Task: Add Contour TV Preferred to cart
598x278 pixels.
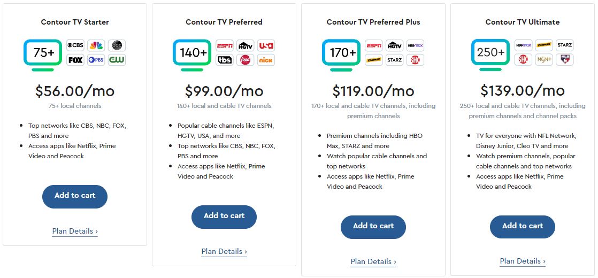Action: coord(224,217)
